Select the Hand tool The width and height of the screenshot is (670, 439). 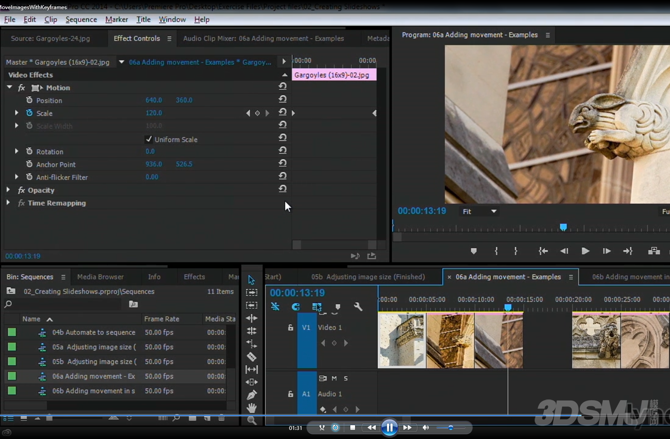click(252, 407)
